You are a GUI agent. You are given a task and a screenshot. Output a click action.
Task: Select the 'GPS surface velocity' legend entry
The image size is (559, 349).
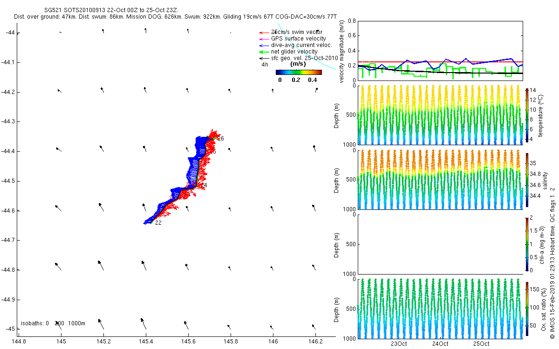293,39
